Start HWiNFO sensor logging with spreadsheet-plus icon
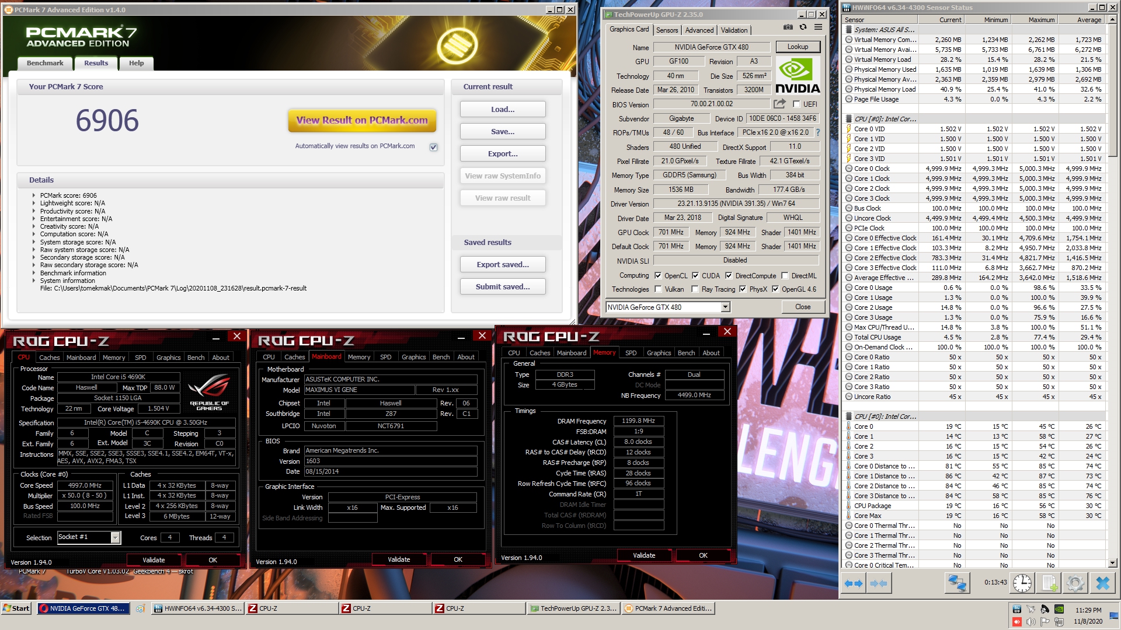The height and width of the screenshot is (630, 1121). pyautogui.click(x=1049, y=583)
